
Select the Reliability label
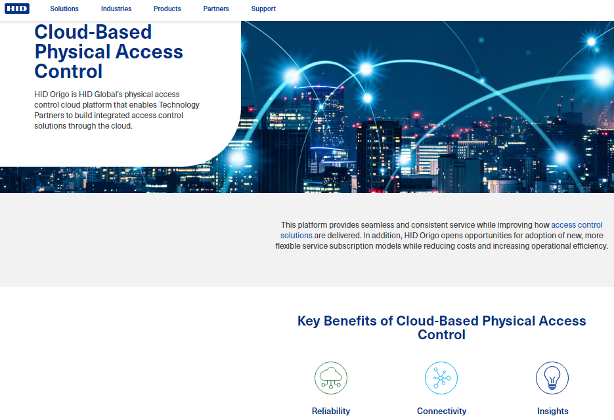click(x=331, y=411)
